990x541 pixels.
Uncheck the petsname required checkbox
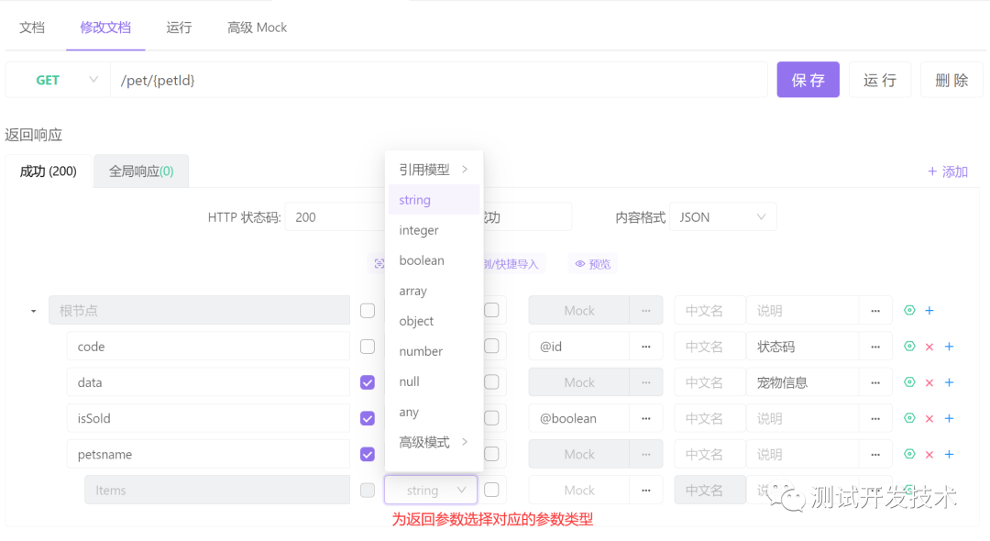click(368, 455)
